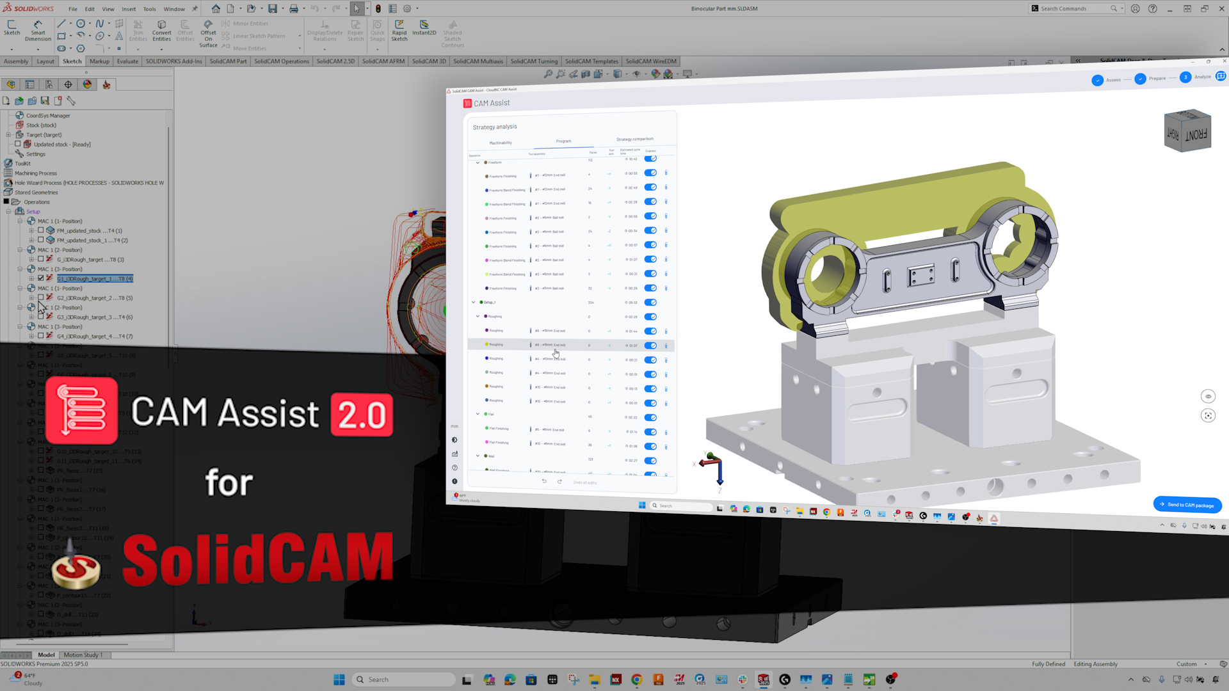Image resolution: width=1229 pixels, height=691 pixels.
Task: Collapse the Roughing group under Setup_1
Action: click(478, 316)
